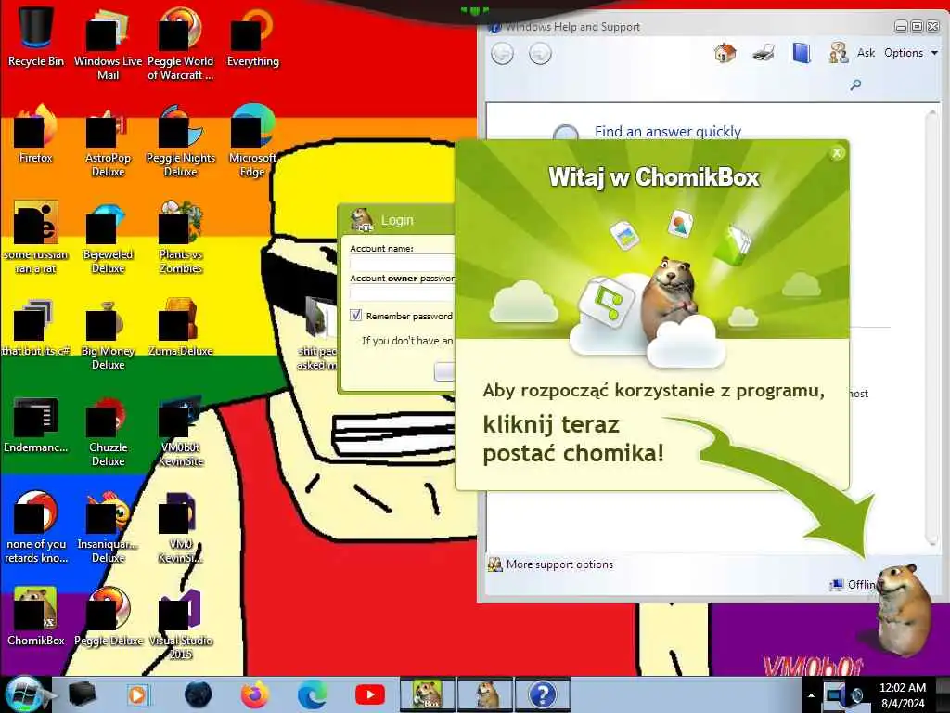Click Print icon in Help and Support
The image size is (950, 713).
764,53
